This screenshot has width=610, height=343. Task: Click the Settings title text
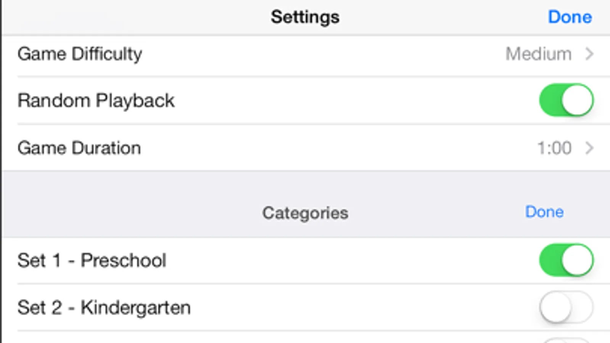point(305,17)
